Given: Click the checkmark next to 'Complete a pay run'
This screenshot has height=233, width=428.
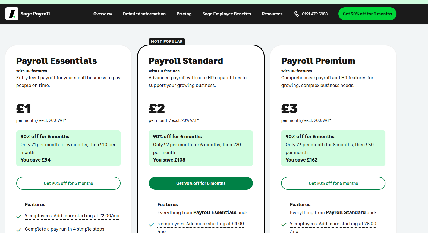Looking at the screenshot, I should [x=19, y=230].
